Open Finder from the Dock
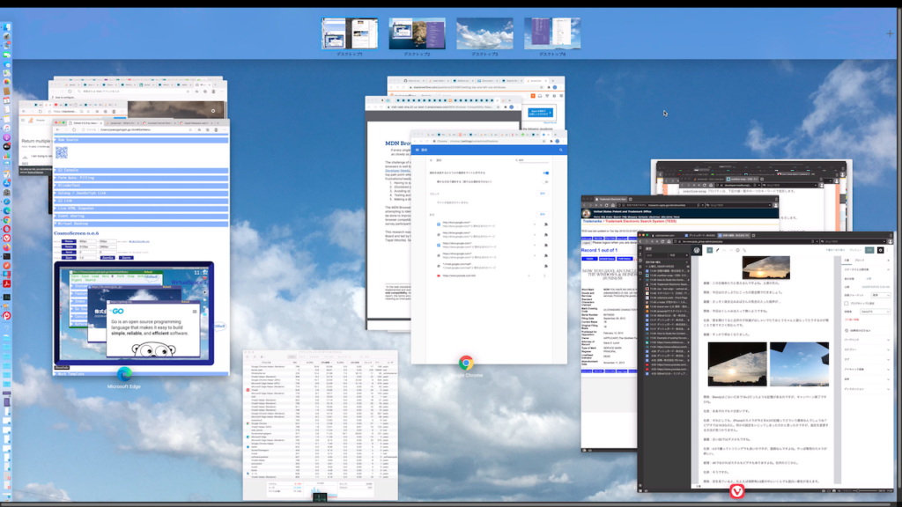This screenshot has height=507, width=902. (6, 28)
